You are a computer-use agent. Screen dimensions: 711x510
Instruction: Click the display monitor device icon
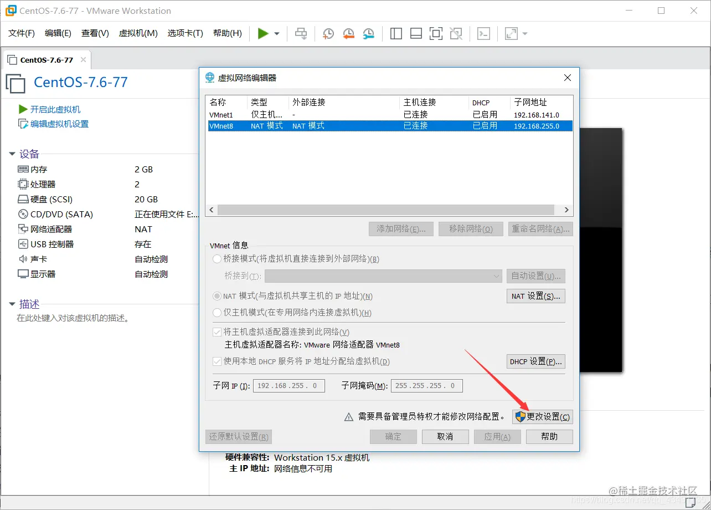(x=23, y=274)
